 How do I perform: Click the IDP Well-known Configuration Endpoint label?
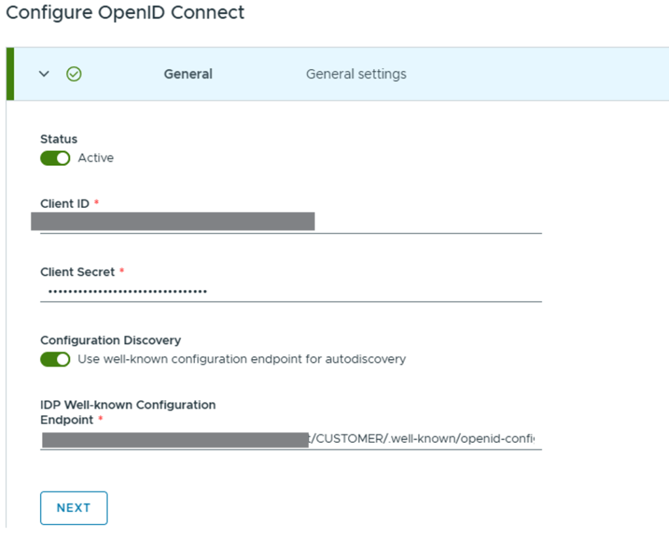point(127,405)
